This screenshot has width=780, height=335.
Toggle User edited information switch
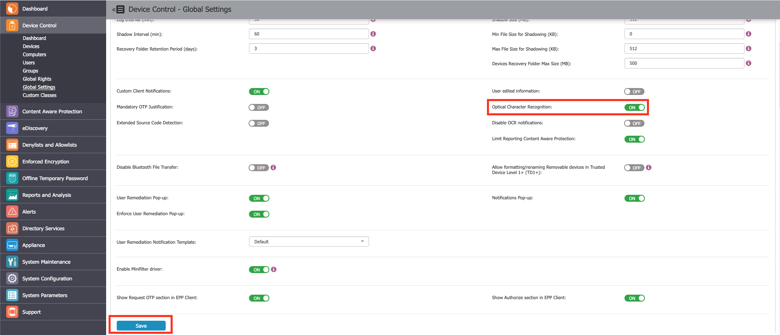[x=634, y=92]
